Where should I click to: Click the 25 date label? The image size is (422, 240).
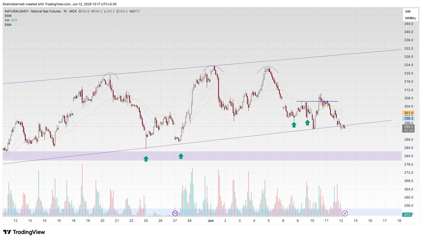pos(146,221)
